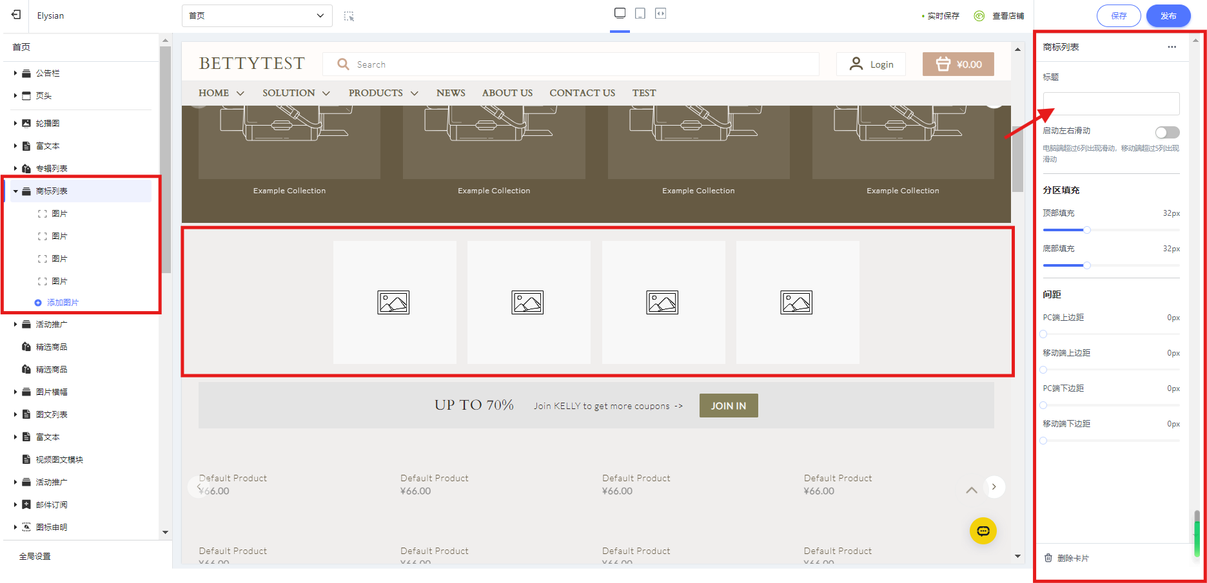Open the 首页 page dropdown
The width and height of the screenshot is (1207, 583).
pyautogui.click(x=257, y=15)
